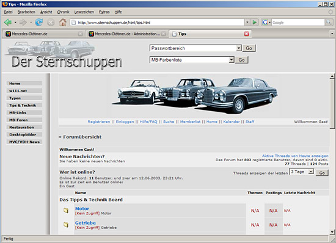Open the list-all-tabs dropdown arrow
336x243 pixels.
(332, 34)
